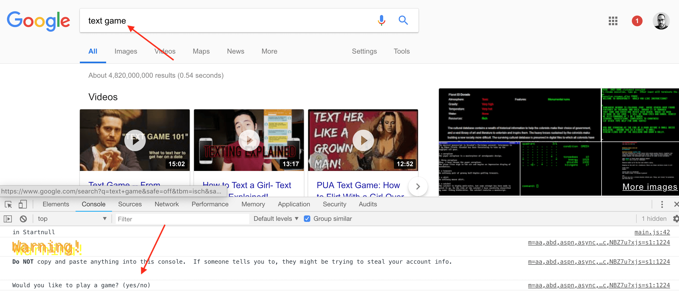The width and height of the screenshot is (679, 291).
Task: Activate the DevTools inspect element picker
Action: pos(8,204)
